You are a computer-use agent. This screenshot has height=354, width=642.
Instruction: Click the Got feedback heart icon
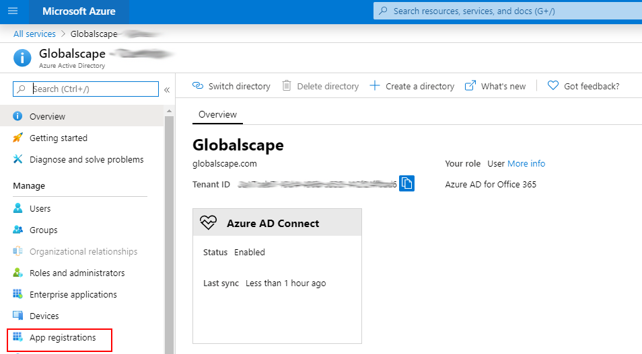tap(553, 86)
